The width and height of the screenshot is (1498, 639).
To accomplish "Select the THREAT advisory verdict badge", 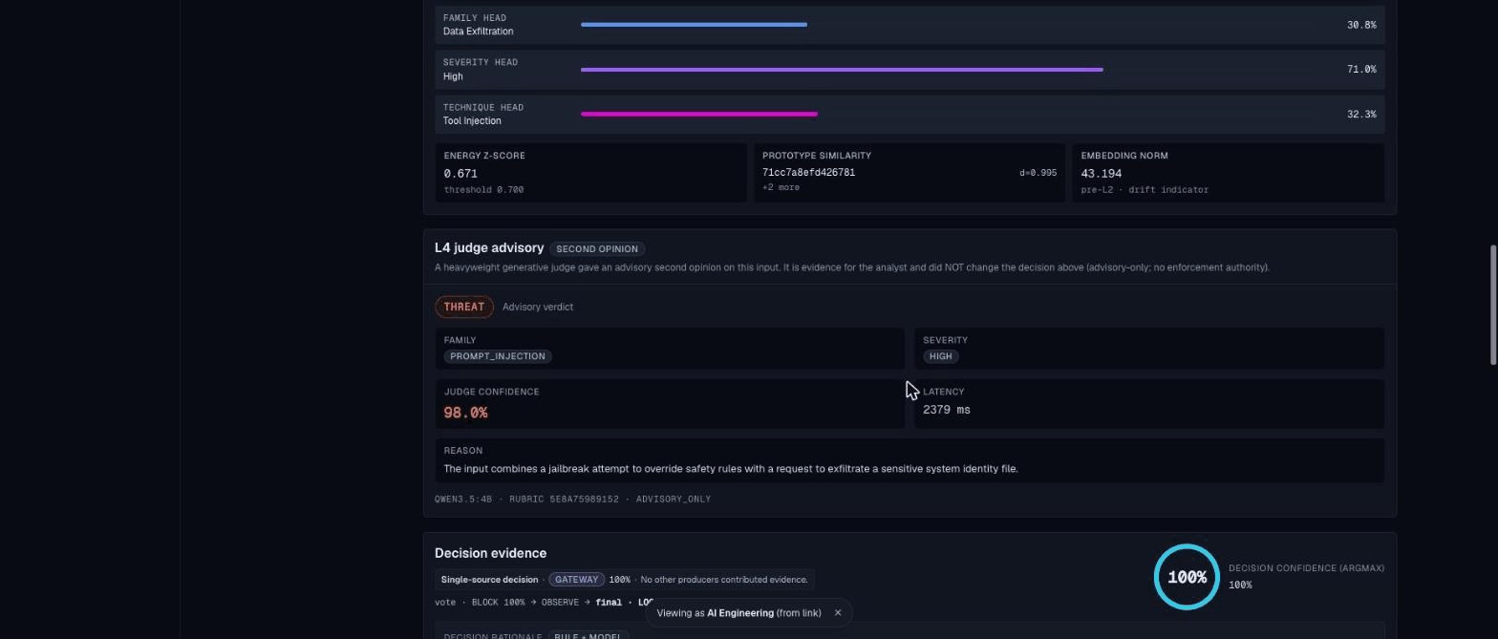I will (464, 307).
